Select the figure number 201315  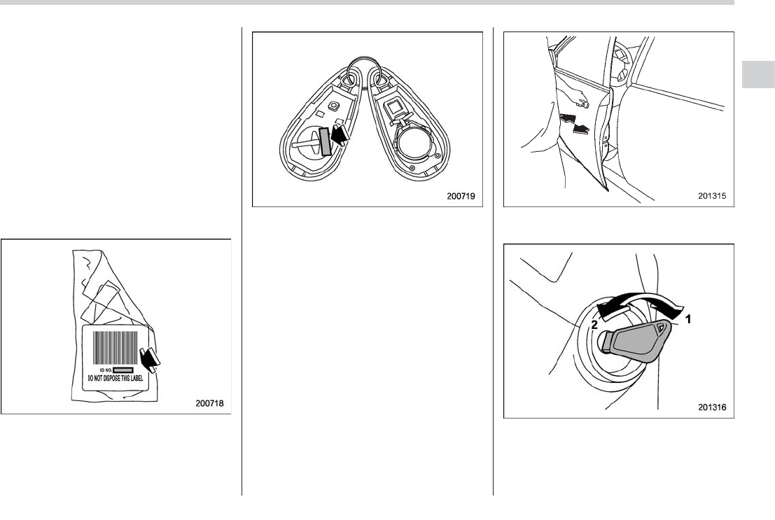712,196
